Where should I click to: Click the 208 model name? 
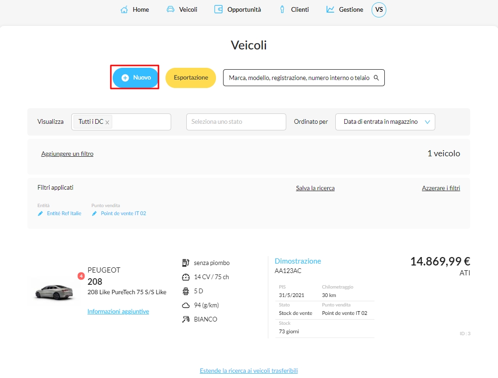(x=95, y=281)
